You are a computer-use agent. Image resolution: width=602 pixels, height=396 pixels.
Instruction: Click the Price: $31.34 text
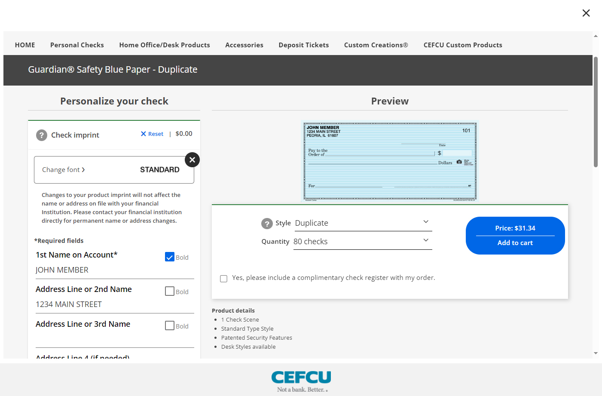pos(515,228)
